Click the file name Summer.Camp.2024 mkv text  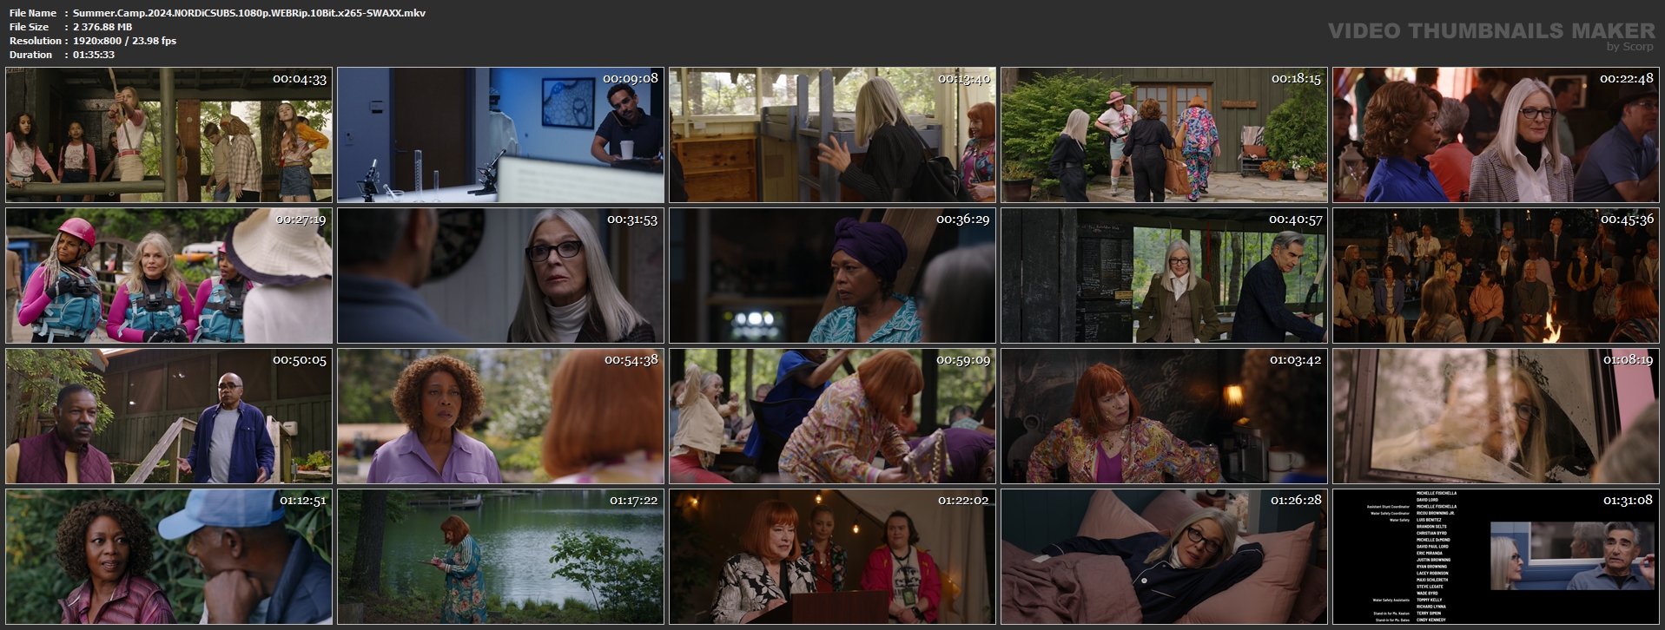[x=249, y=13]
